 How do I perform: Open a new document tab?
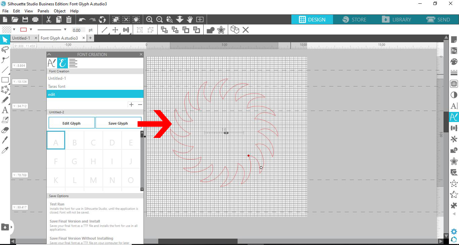click(x=90, y=38)
